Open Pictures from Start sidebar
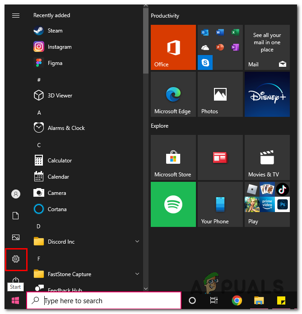This screenshot has width=302, height=314. (x=16, y=237)
